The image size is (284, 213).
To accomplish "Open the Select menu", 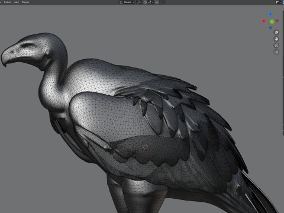I will (8, 2).
